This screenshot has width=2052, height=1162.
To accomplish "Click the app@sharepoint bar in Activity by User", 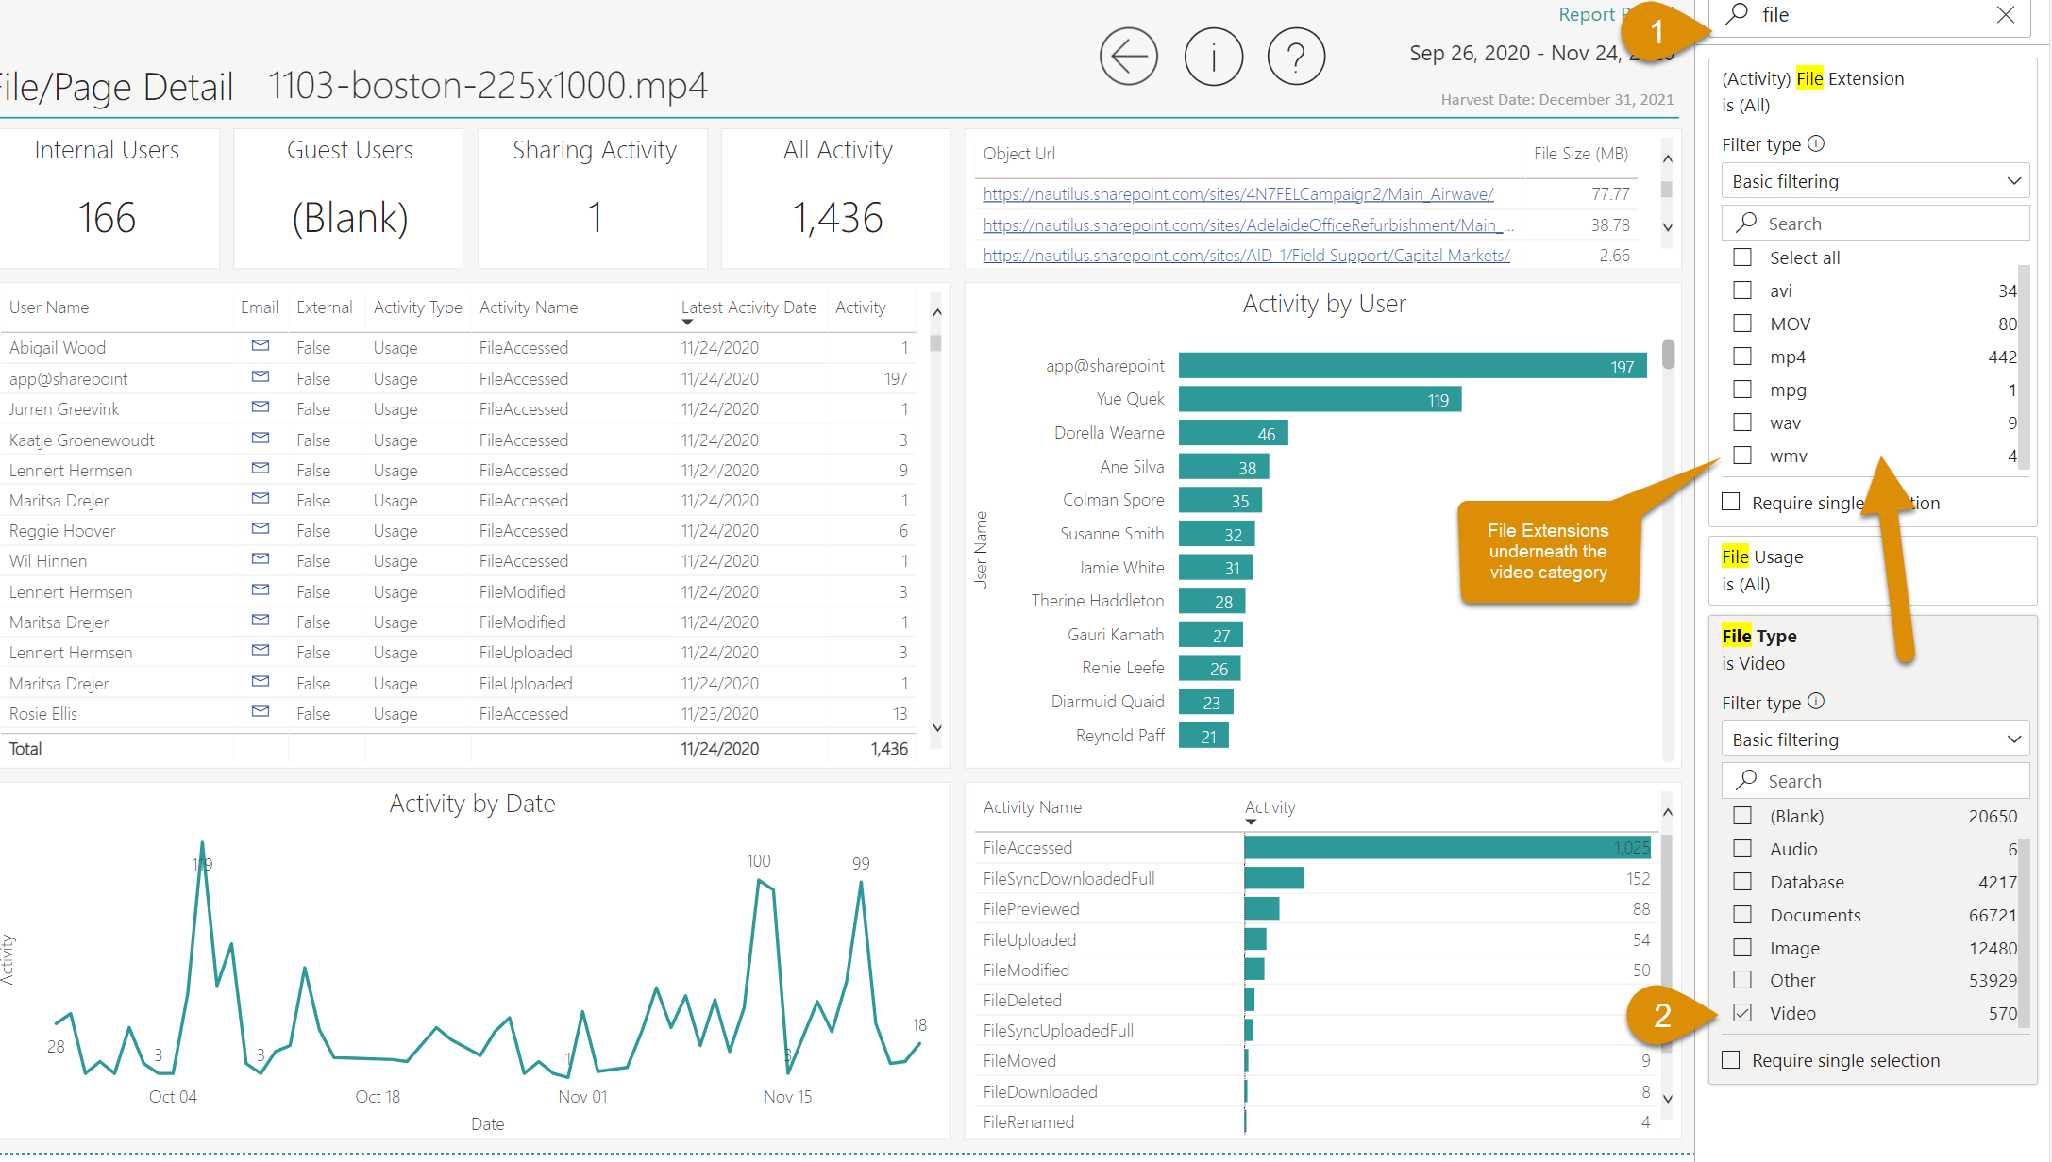I will (x=1412, y=366).
